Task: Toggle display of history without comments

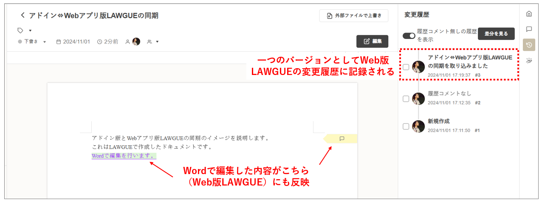Action: click(x=409, y=36)
